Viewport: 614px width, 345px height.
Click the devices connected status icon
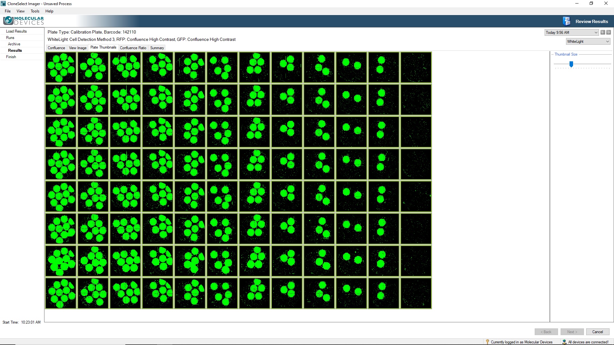click(x=564, y=342)
